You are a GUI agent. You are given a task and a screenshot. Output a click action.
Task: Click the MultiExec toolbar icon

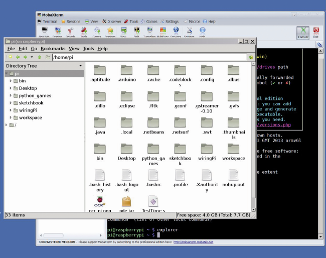tap(163, 31)
